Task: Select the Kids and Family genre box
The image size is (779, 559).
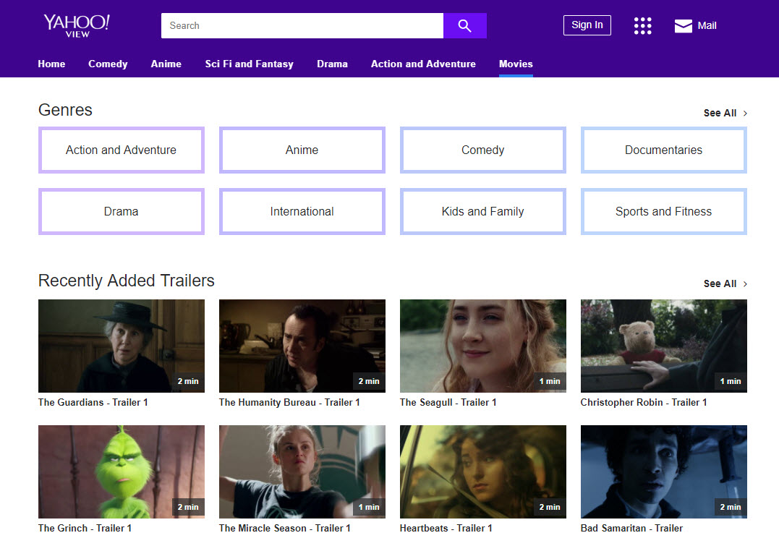Action: coord(483,211)
